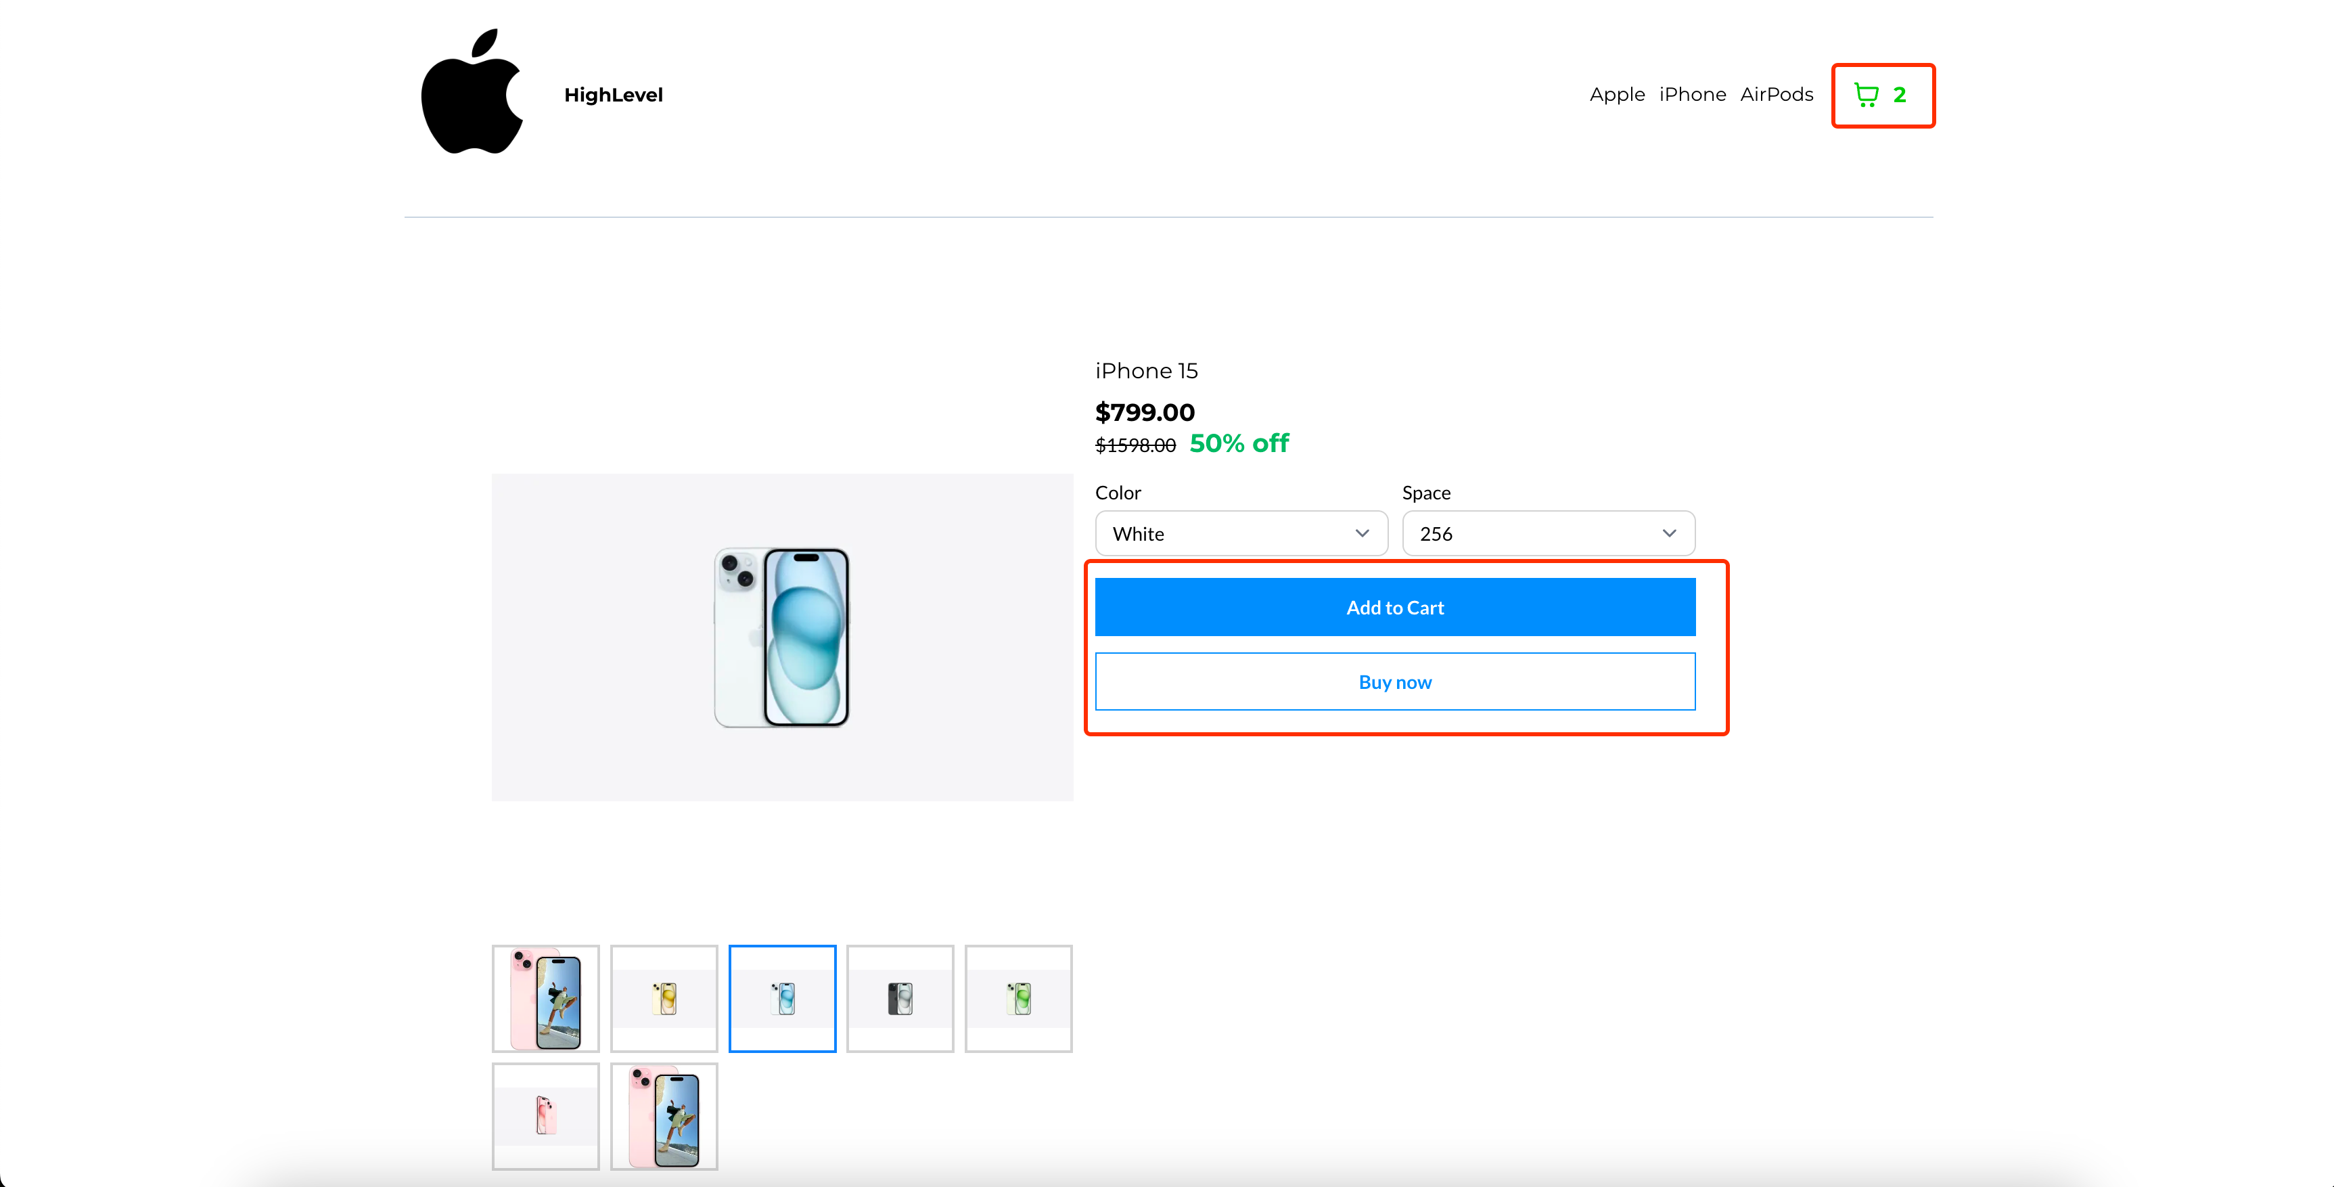Screen dimensions: 2334x1187
Task: Select the yellow iPhone thumbnail
Action: click(663, 998)
